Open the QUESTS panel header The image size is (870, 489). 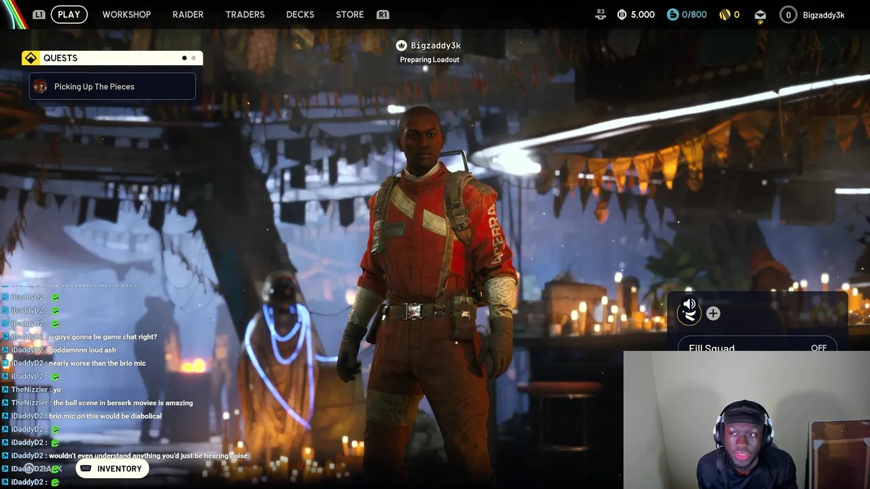[x=112, y=58]
